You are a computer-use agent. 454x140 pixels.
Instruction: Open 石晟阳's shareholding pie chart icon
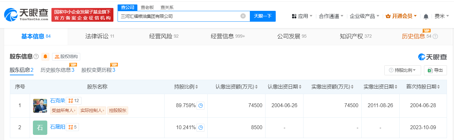(x=201, y=128)
